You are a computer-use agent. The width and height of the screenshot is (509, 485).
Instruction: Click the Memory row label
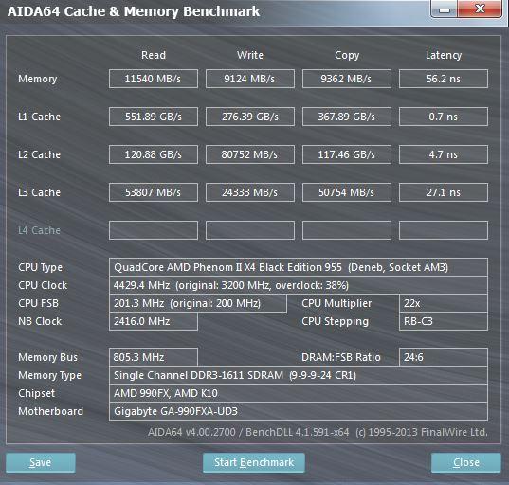click(x=38, y=79)
